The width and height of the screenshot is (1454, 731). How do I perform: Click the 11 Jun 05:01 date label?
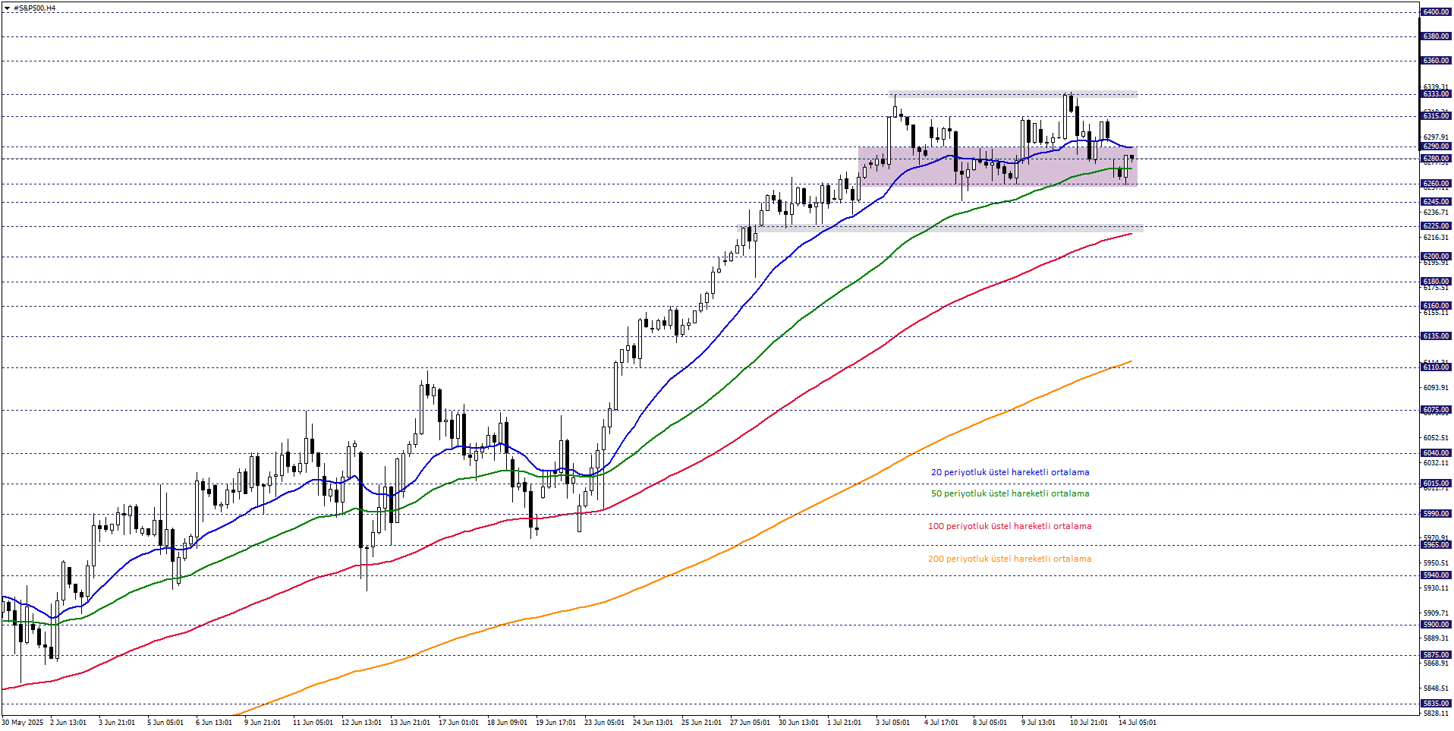click(x=313, y=723)
